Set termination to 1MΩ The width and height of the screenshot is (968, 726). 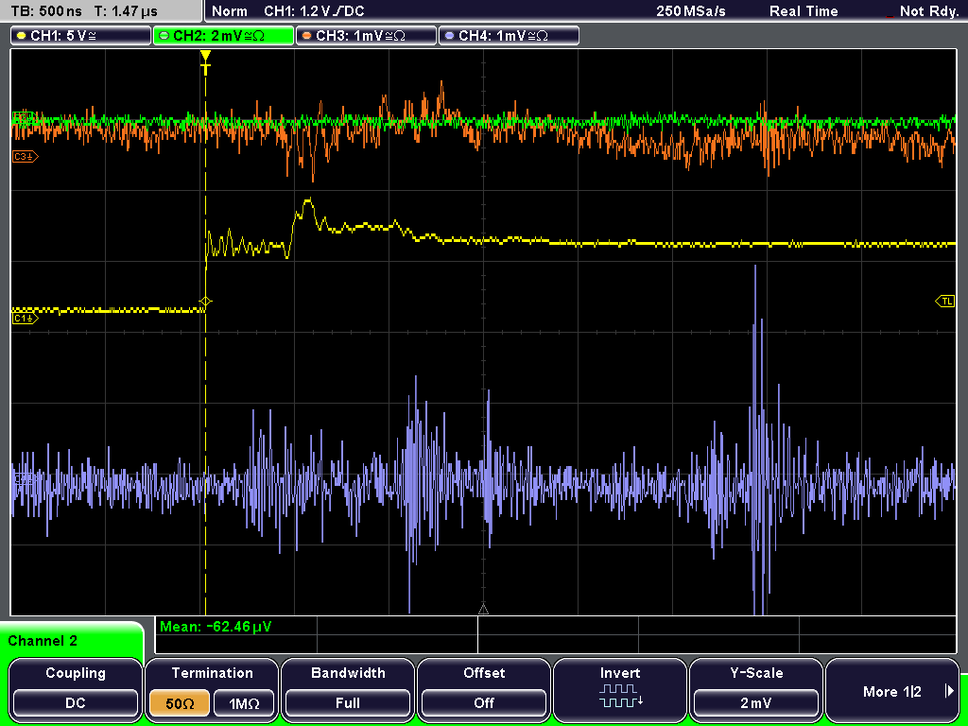point(244,702)
